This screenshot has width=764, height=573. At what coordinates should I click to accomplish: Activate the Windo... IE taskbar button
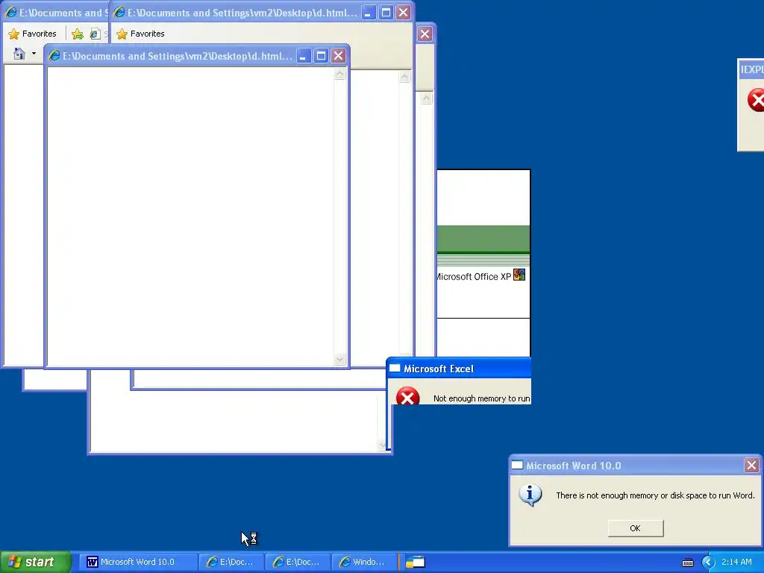tap(364, 562)
